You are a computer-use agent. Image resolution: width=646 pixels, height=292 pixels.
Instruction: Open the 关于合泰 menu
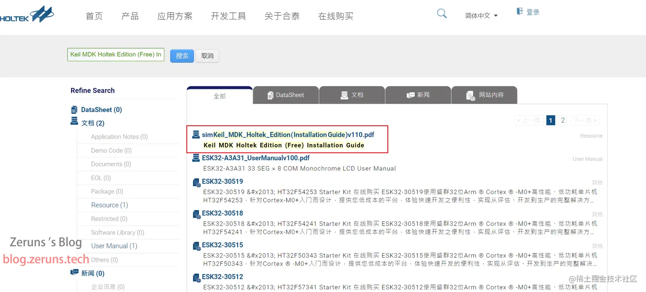(282, 16)
